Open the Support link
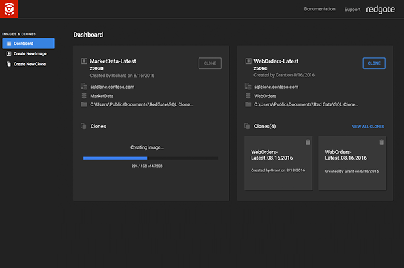Viewport: 404px width, 268px height. 353,10
